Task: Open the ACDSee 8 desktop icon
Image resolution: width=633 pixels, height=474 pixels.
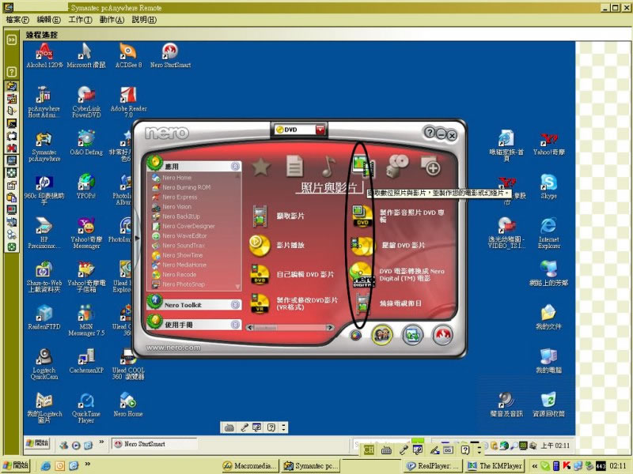Action: [x=128, y=56]
